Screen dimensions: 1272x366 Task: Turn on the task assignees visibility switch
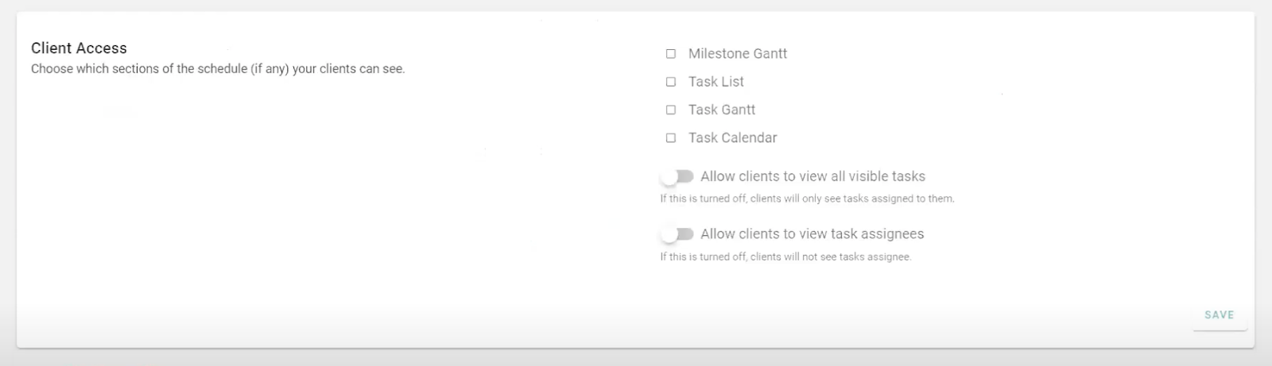(x=677, y=234)
